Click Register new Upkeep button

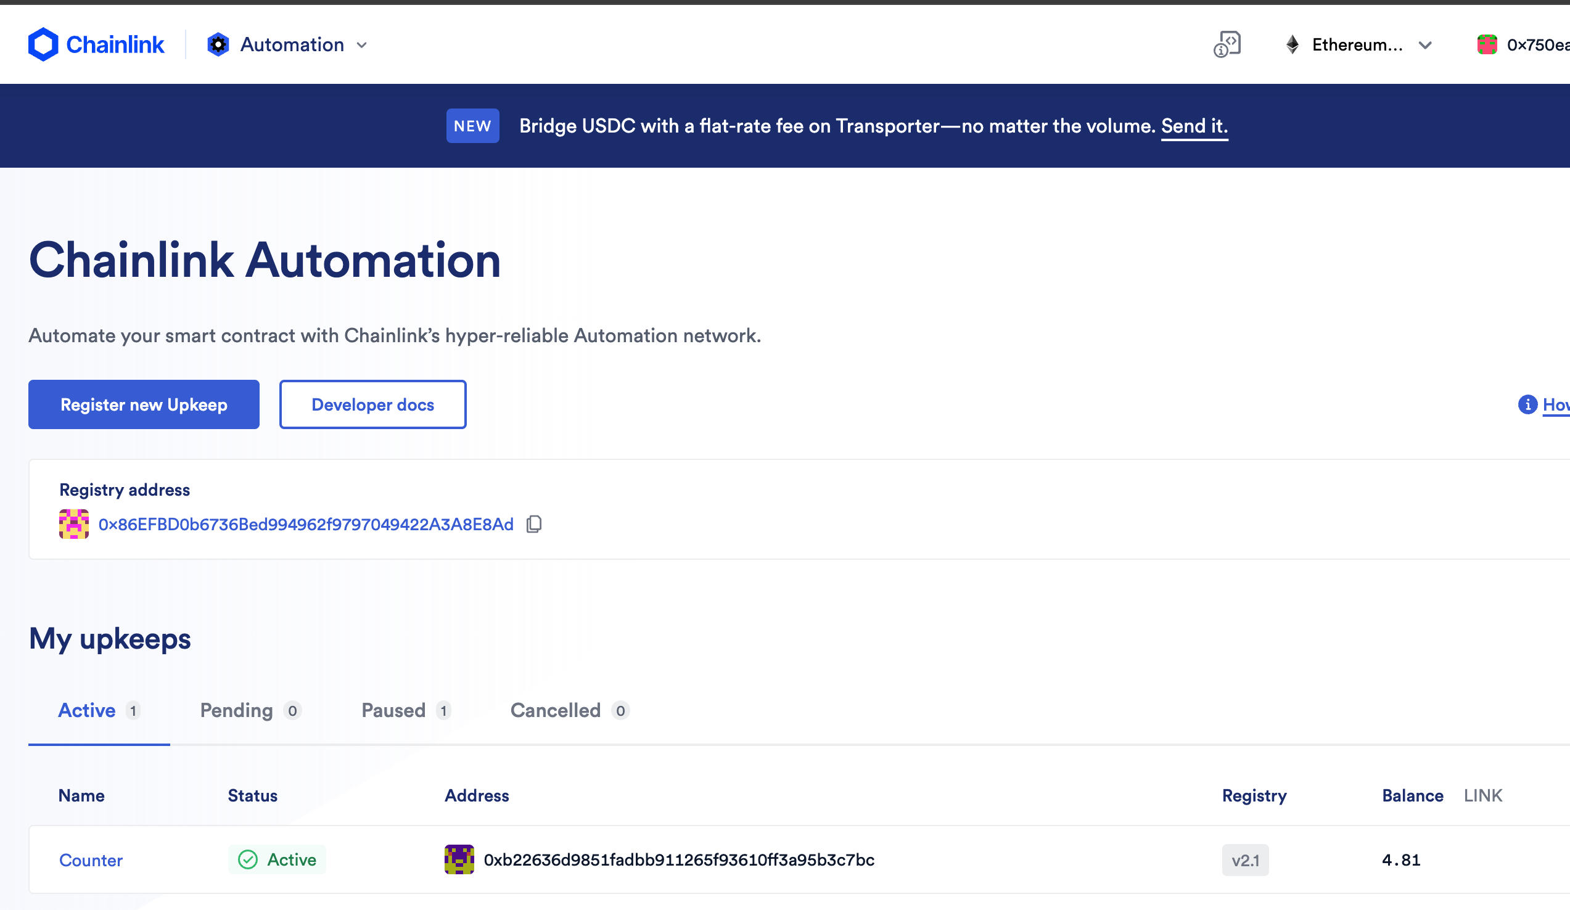[x=144, y=404]
